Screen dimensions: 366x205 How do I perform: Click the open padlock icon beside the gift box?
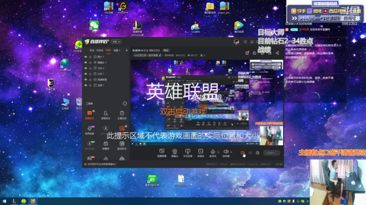point(254,53)
